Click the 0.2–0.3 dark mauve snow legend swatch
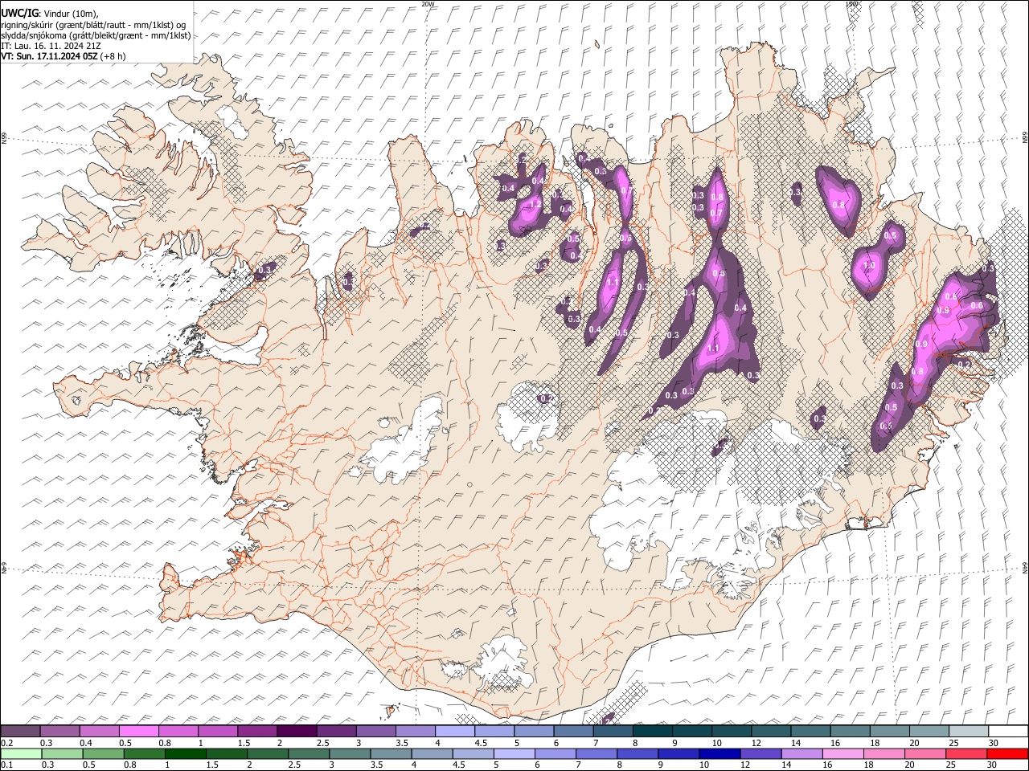1029x771 pixels. coord(20,731)
